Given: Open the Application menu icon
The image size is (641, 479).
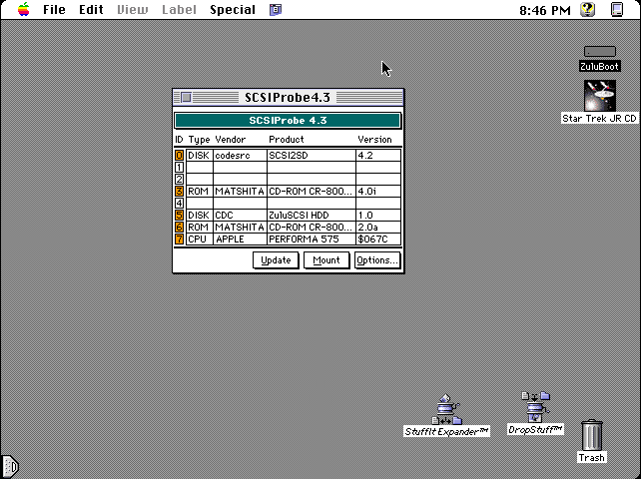Looking at the screenshot, I should tap(617, 9).
